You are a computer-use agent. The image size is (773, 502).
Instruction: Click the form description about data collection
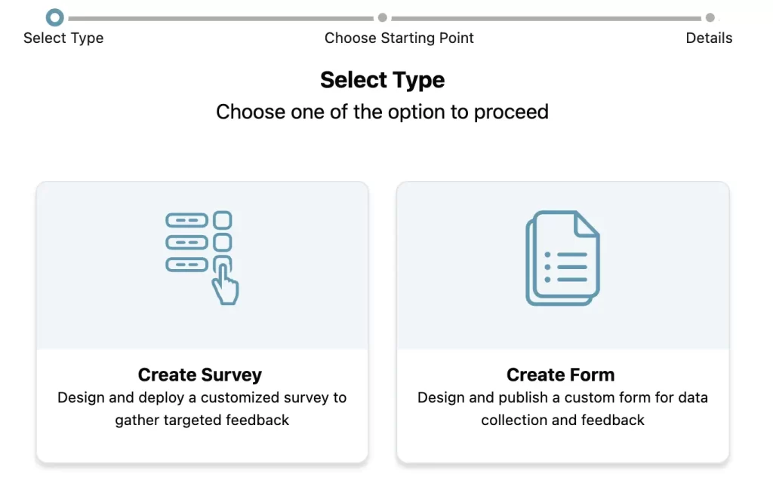tap(562, 409)
